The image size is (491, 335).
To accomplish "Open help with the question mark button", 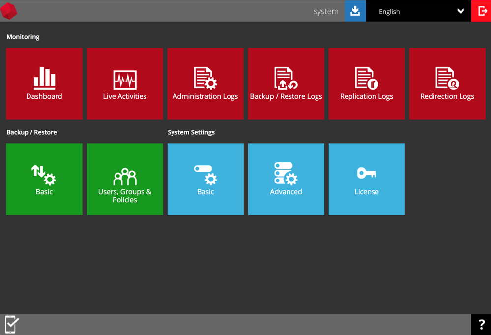I will click(481, 324).
